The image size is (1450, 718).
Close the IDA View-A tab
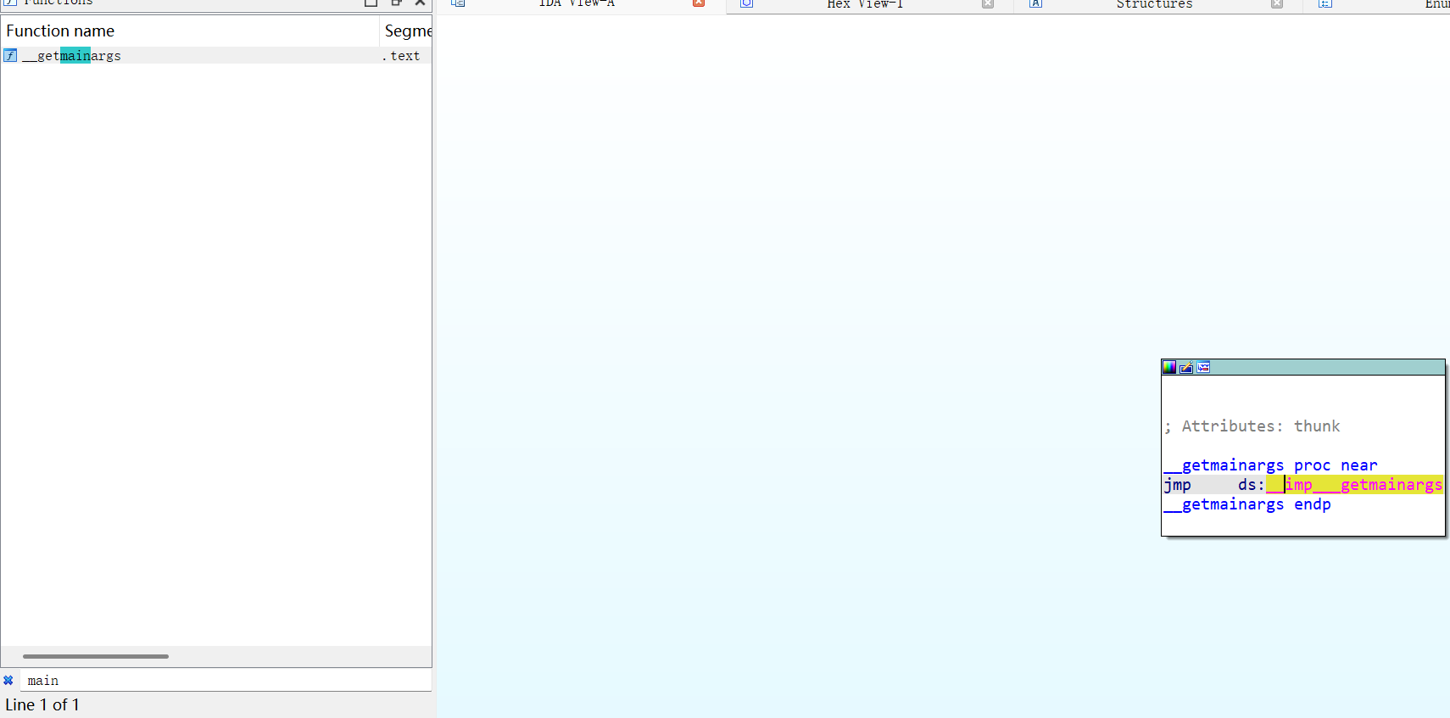(699, 3)
